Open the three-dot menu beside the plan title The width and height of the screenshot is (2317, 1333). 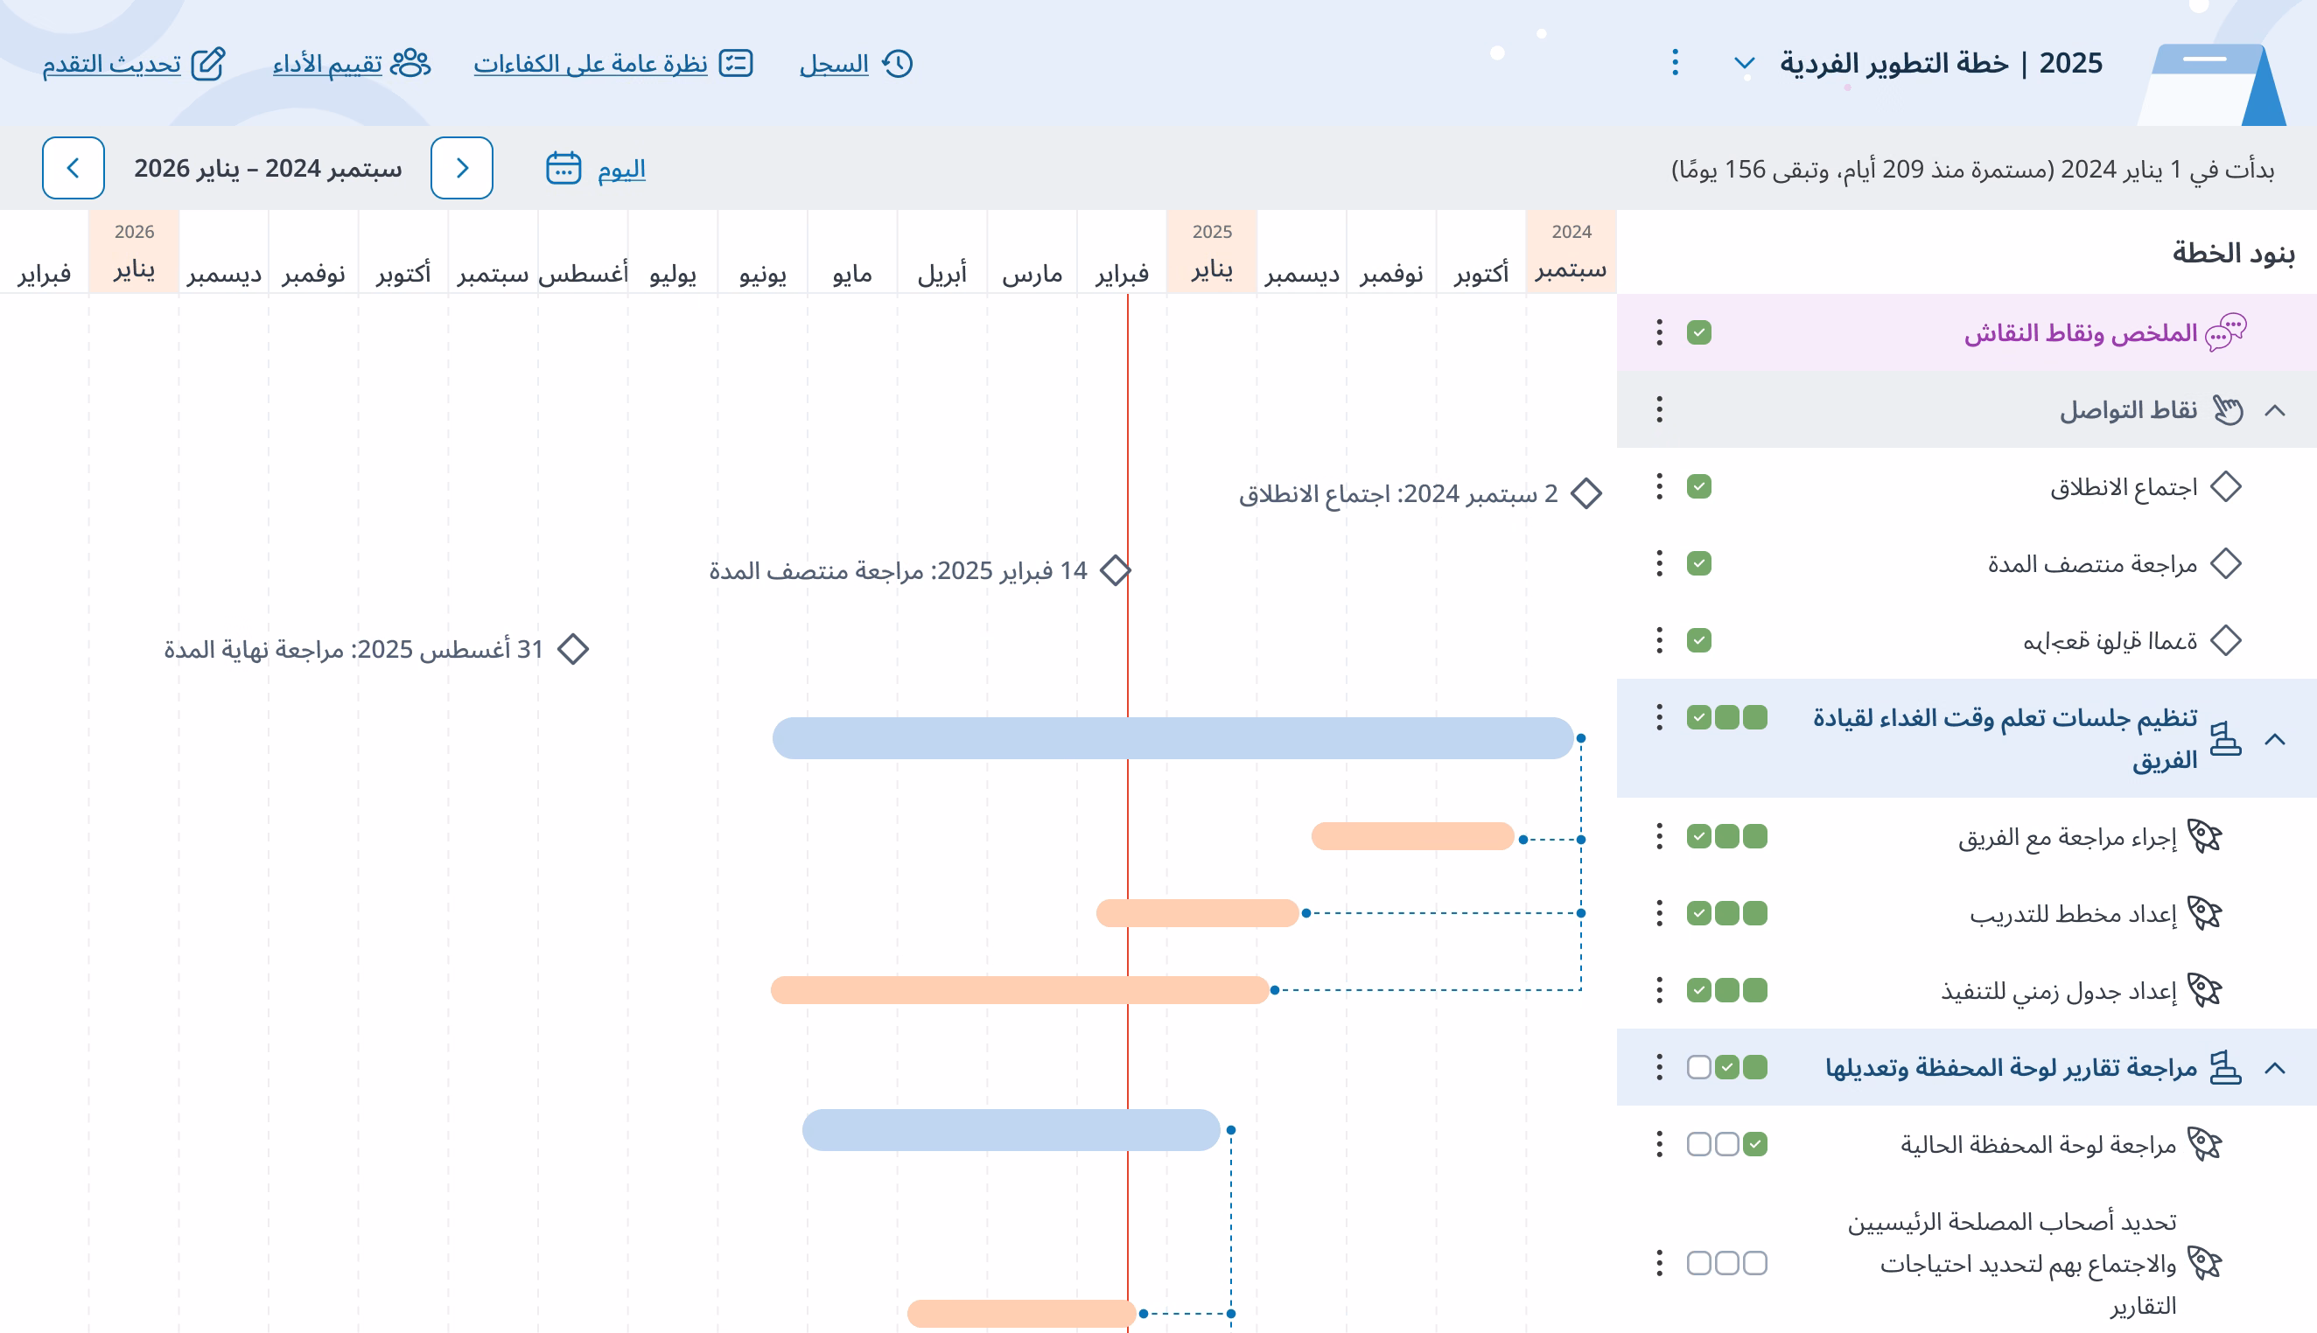point(1675,62)
